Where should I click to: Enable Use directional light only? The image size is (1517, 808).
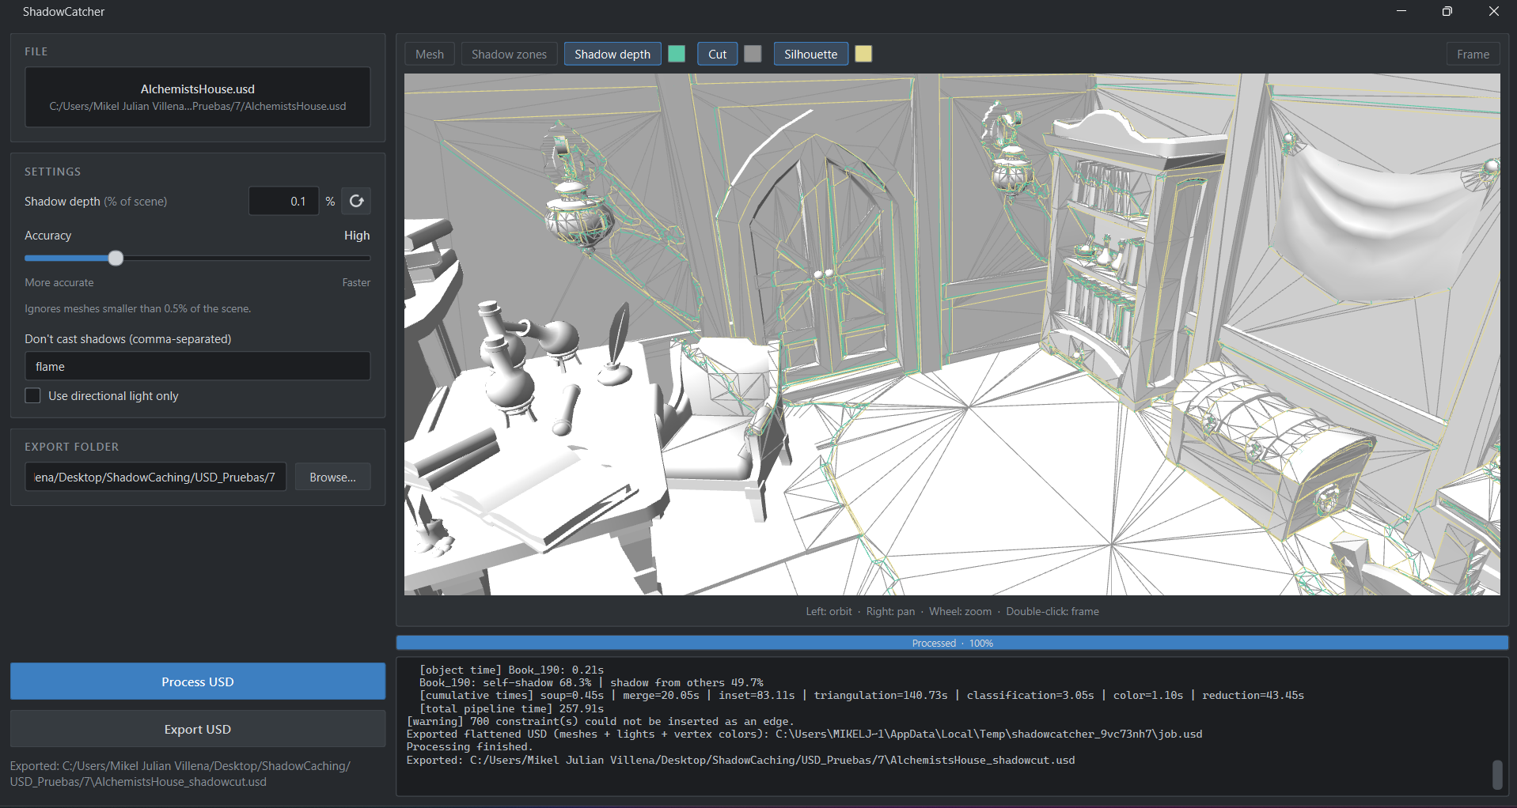point(32,395)
